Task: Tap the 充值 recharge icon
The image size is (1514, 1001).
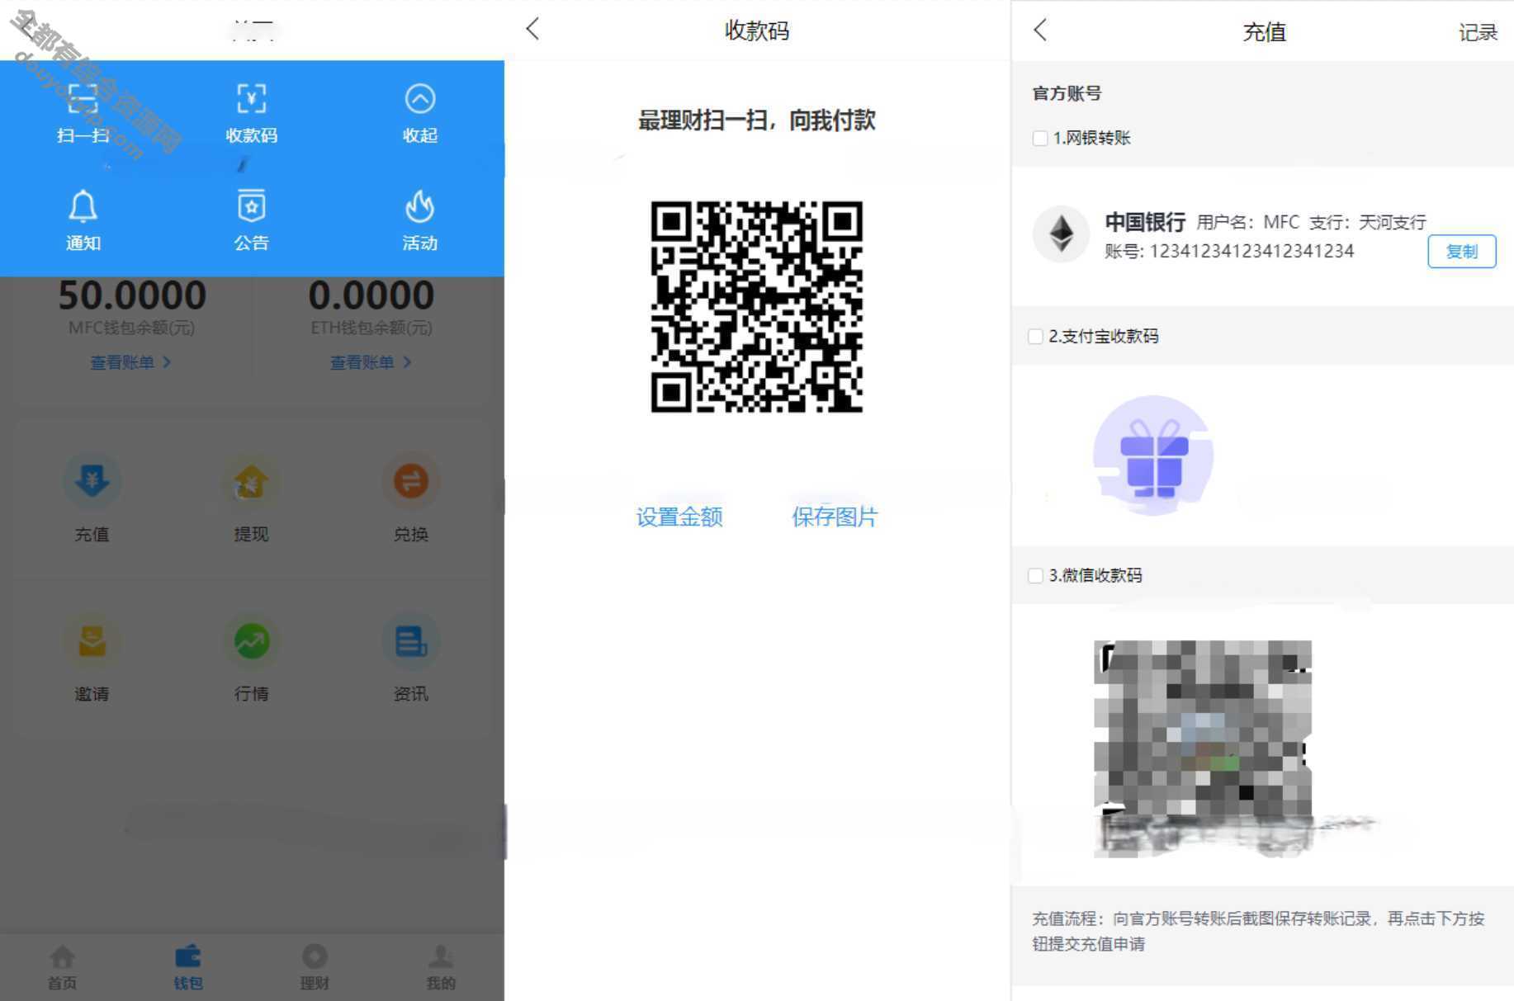Action: click(92, 481)
